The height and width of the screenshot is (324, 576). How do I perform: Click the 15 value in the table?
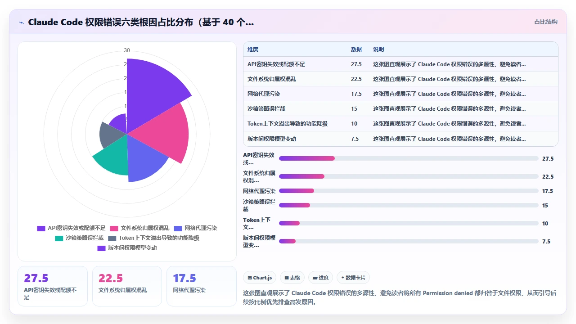click(354, 109)
